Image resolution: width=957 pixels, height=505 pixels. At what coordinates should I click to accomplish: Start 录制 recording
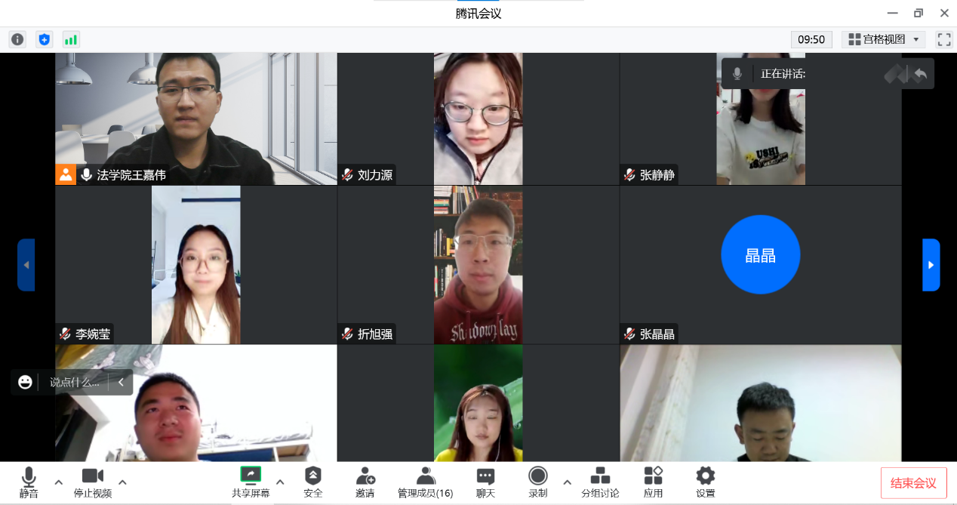pyautogui.click(x=538, y=482)
